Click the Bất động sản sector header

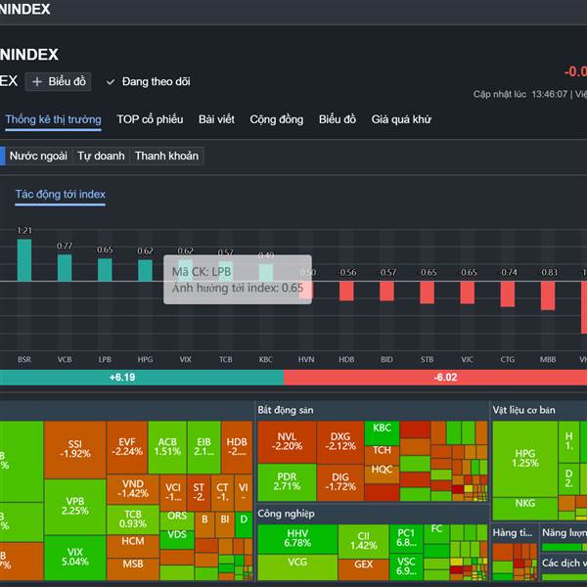(x=286, y=410)
